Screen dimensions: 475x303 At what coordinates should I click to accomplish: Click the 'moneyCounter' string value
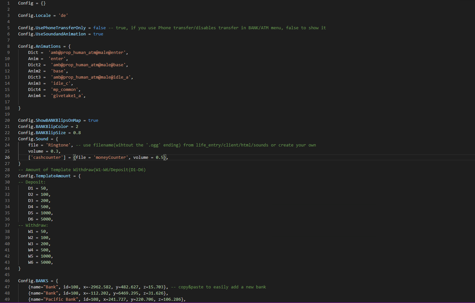click(x=111, y=158)
